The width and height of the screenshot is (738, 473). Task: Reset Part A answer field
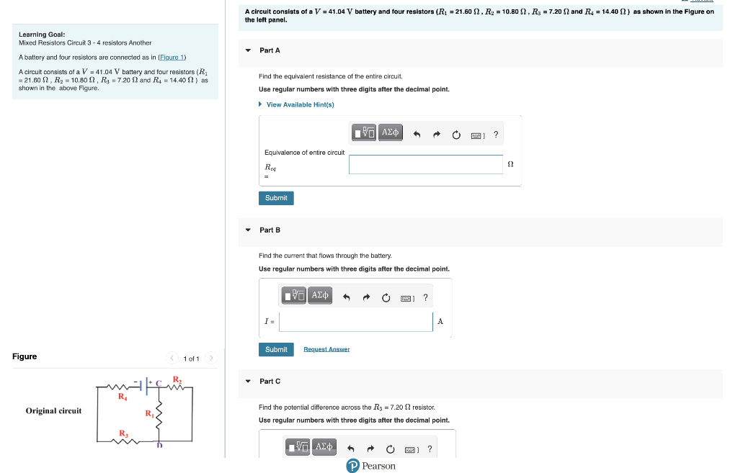[x=456, y=135]
